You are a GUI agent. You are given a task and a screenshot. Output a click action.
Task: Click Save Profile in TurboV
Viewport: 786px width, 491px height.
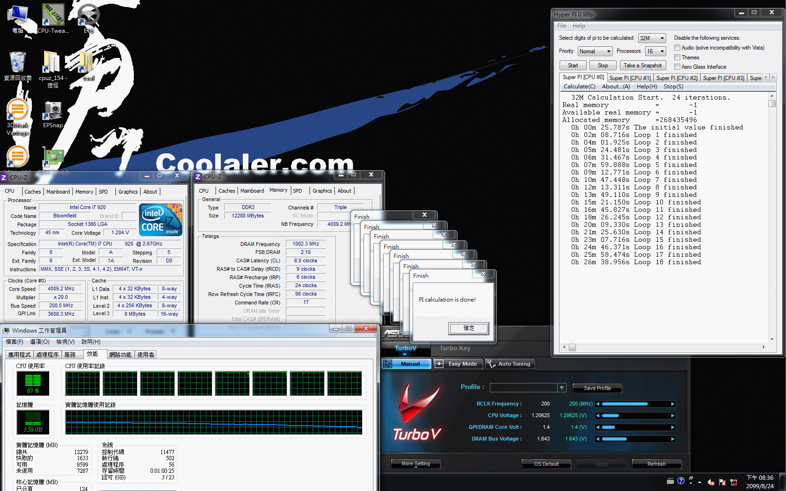597,388
